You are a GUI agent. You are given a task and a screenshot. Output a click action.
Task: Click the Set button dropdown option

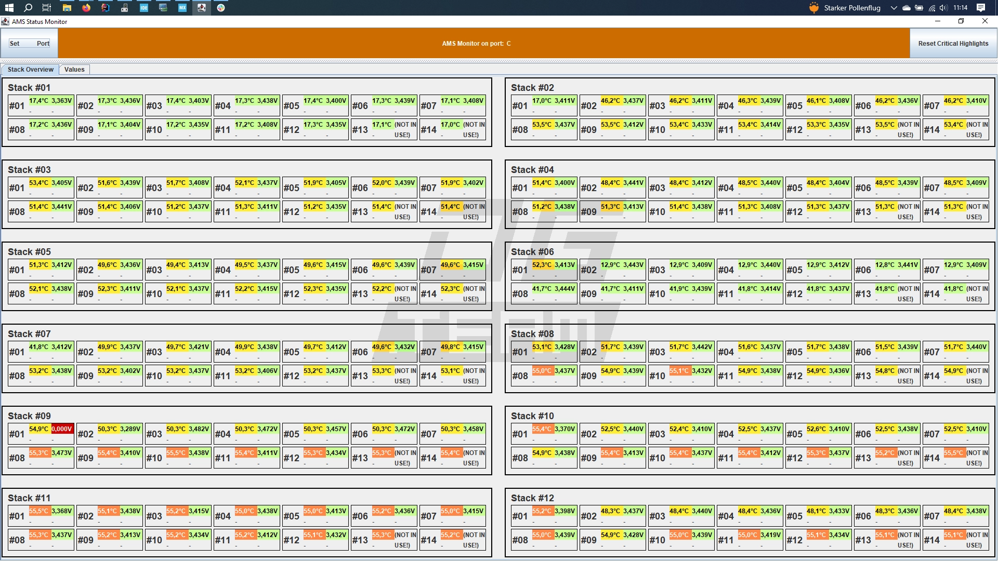click(15, 43)
